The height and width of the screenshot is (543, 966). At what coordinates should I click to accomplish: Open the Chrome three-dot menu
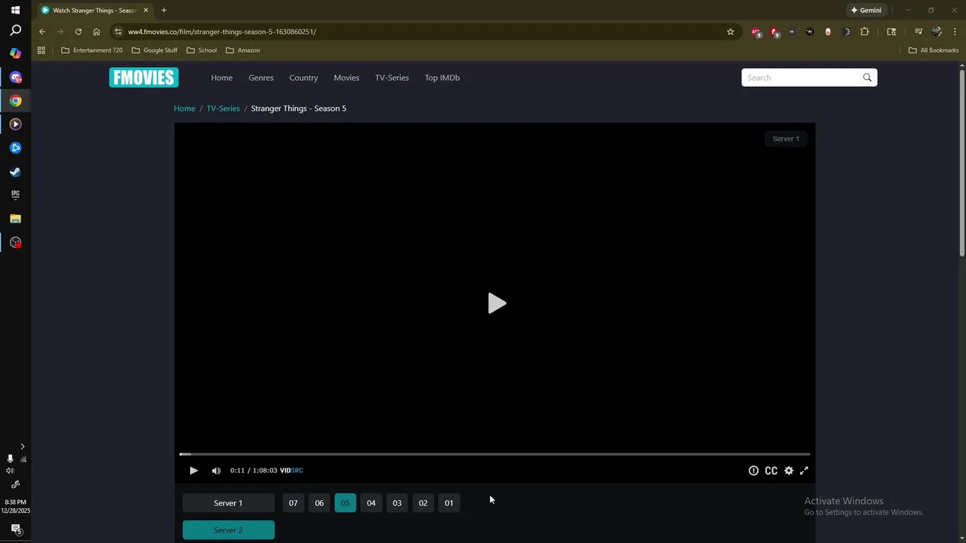coord(955,32)
